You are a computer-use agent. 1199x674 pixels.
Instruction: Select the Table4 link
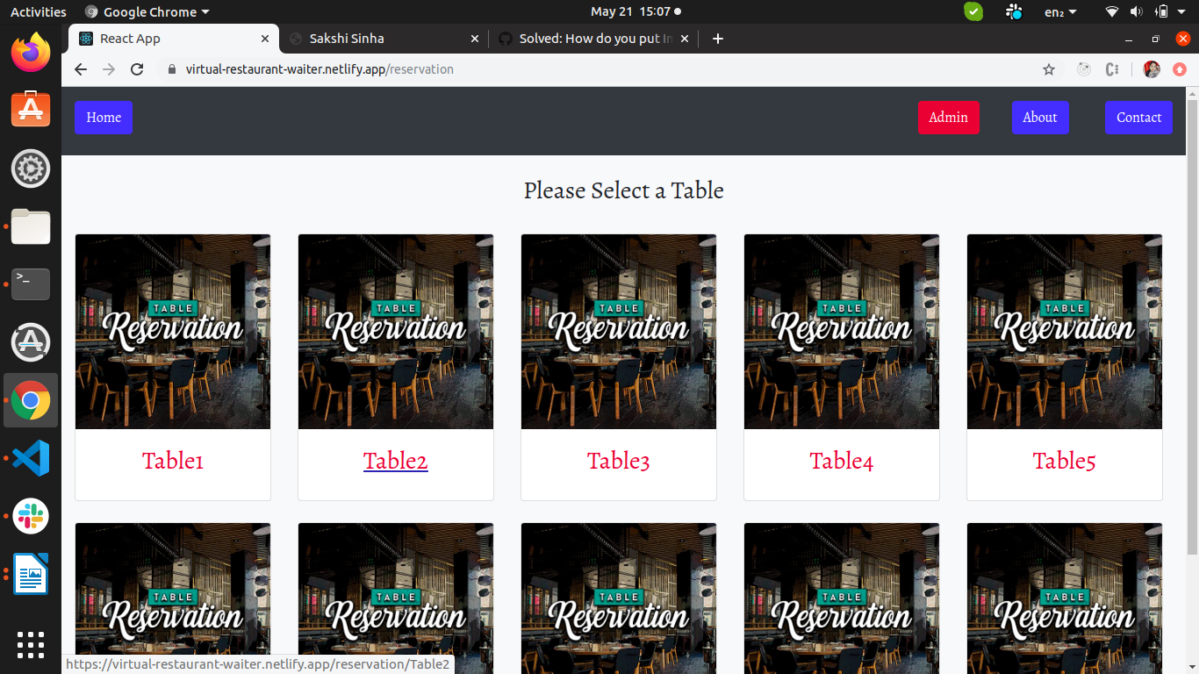842,461
